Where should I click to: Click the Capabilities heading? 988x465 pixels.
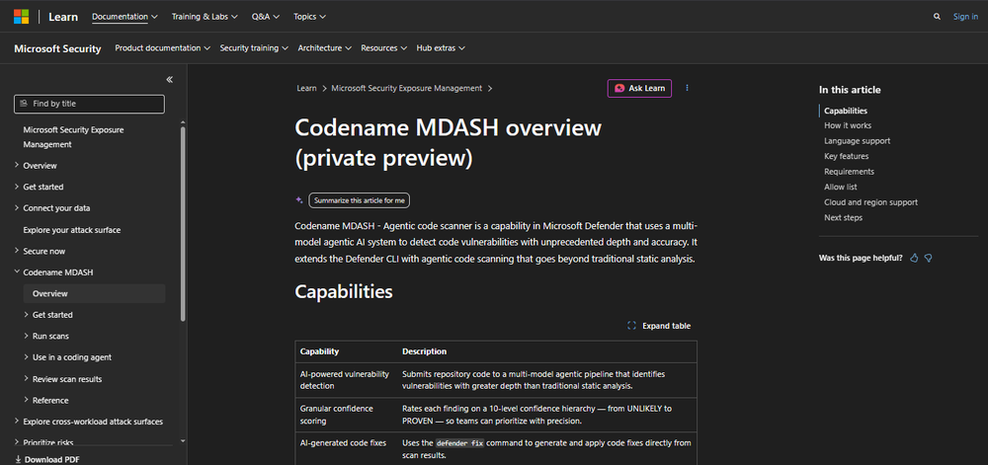[344, 291]
